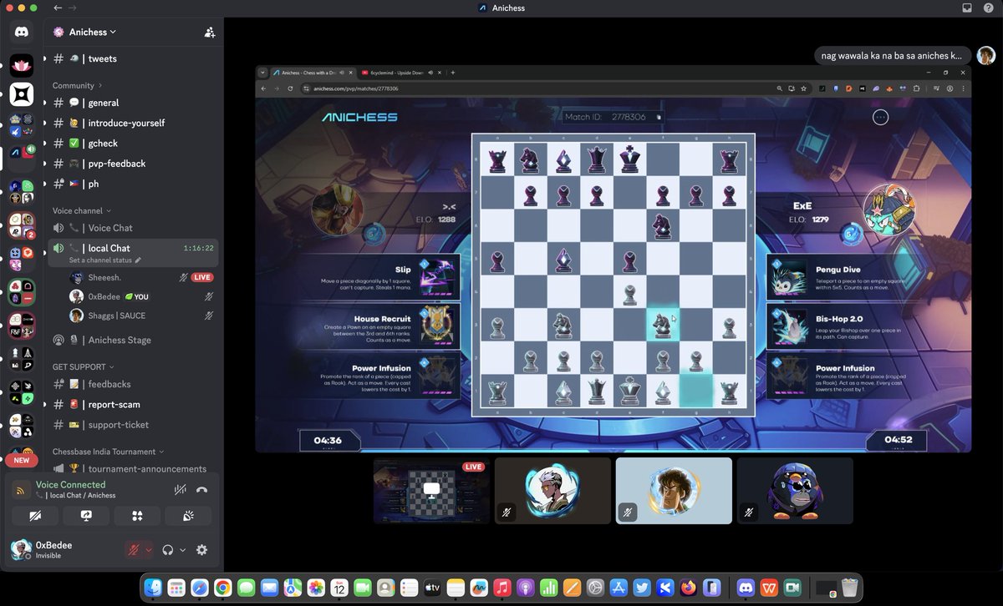Collapse the GET SUPPORT category
This screenshot has width=1003, height=606.
83,366
